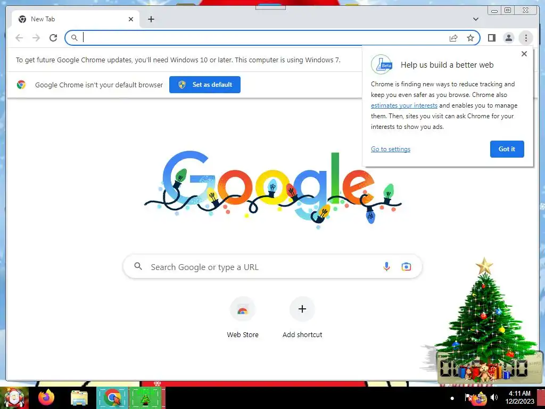Open the Santa Start button
Viewport: 545px width, 409px height.
pyautogui.click(x=14, y=398)
